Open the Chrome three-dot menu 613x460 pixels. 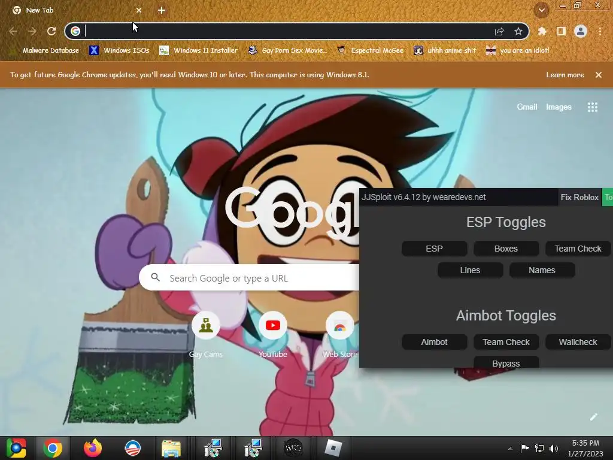coord(600,31)
